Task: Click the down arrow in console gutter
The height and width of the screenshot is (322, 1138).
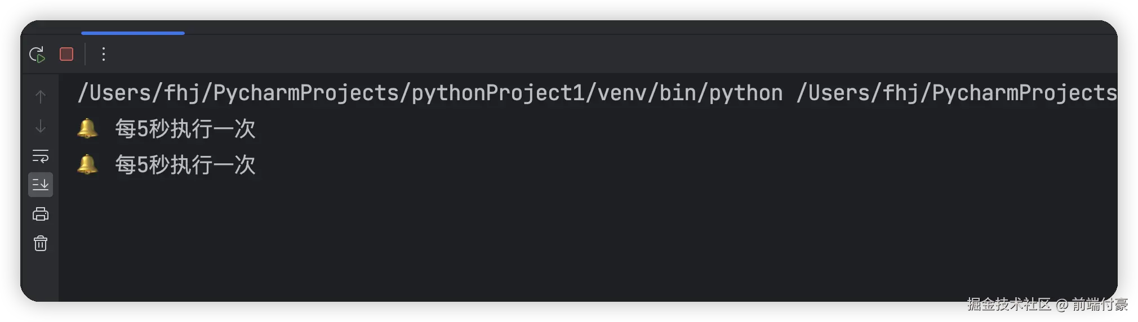Action: [41, 127]
